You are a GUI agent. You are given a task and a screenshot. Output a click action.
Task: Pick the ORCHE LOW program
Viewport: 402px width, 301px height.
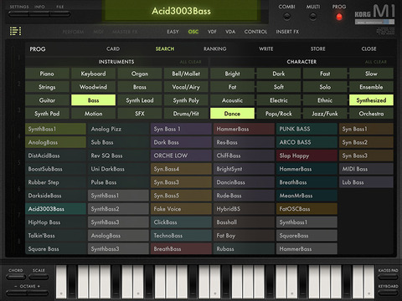coord(181,156)
